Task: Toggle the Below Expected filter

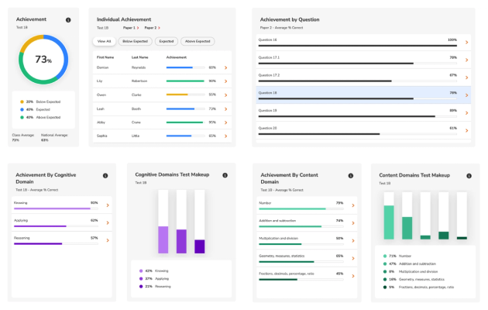Action: (135, 41)
